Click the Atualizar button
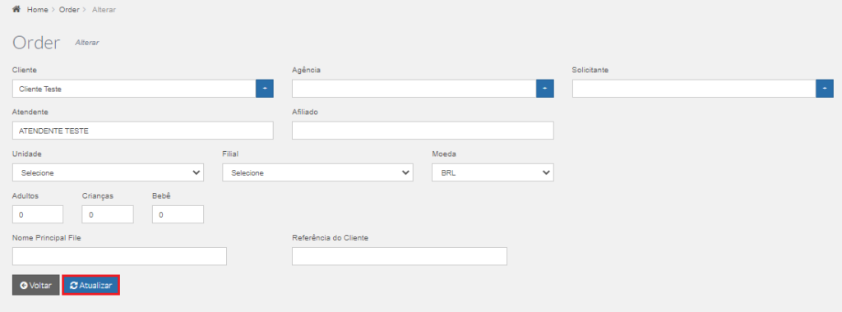 click(90, 285)
